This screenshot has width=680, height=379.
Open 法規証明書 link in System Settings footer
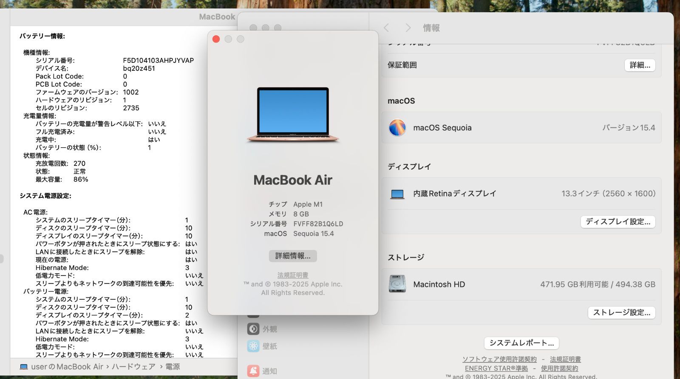coord(565,359)
